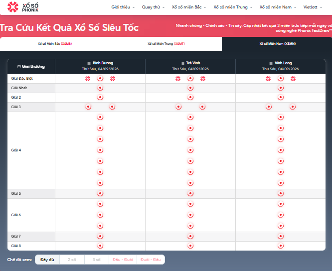Click Vĩnh Long Giải 8 spinner icon

click(281, 246)
